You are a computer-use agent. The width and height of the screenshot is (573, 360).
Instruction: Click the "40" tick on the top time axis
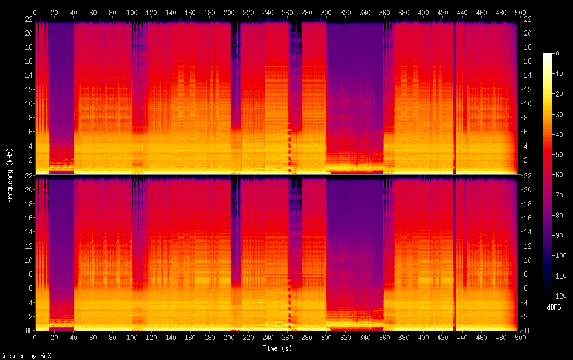73,12
